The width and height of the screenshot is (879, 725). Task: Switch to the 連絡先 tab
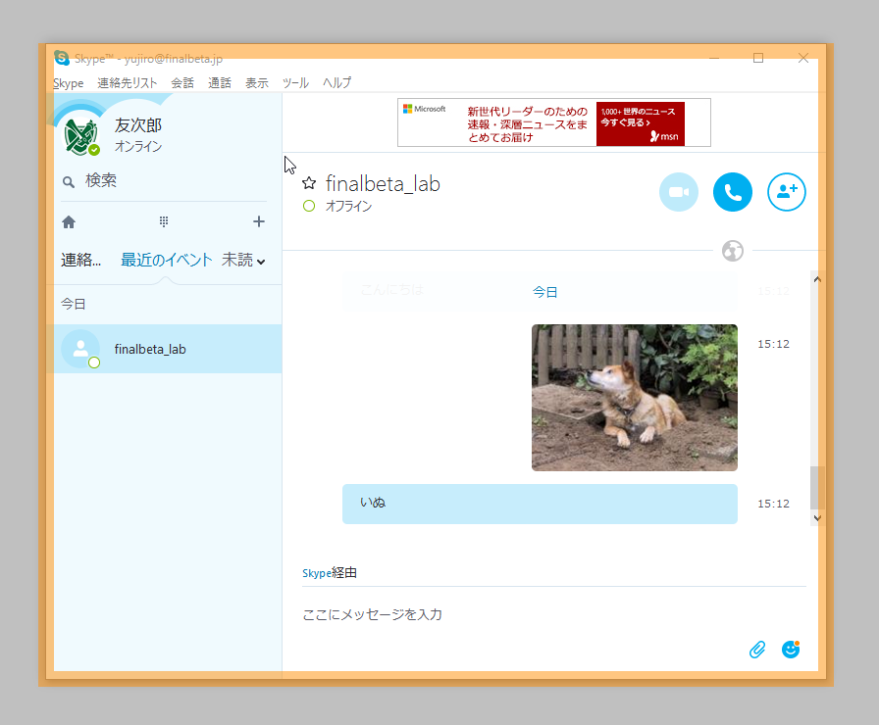[x=80, y=259]
